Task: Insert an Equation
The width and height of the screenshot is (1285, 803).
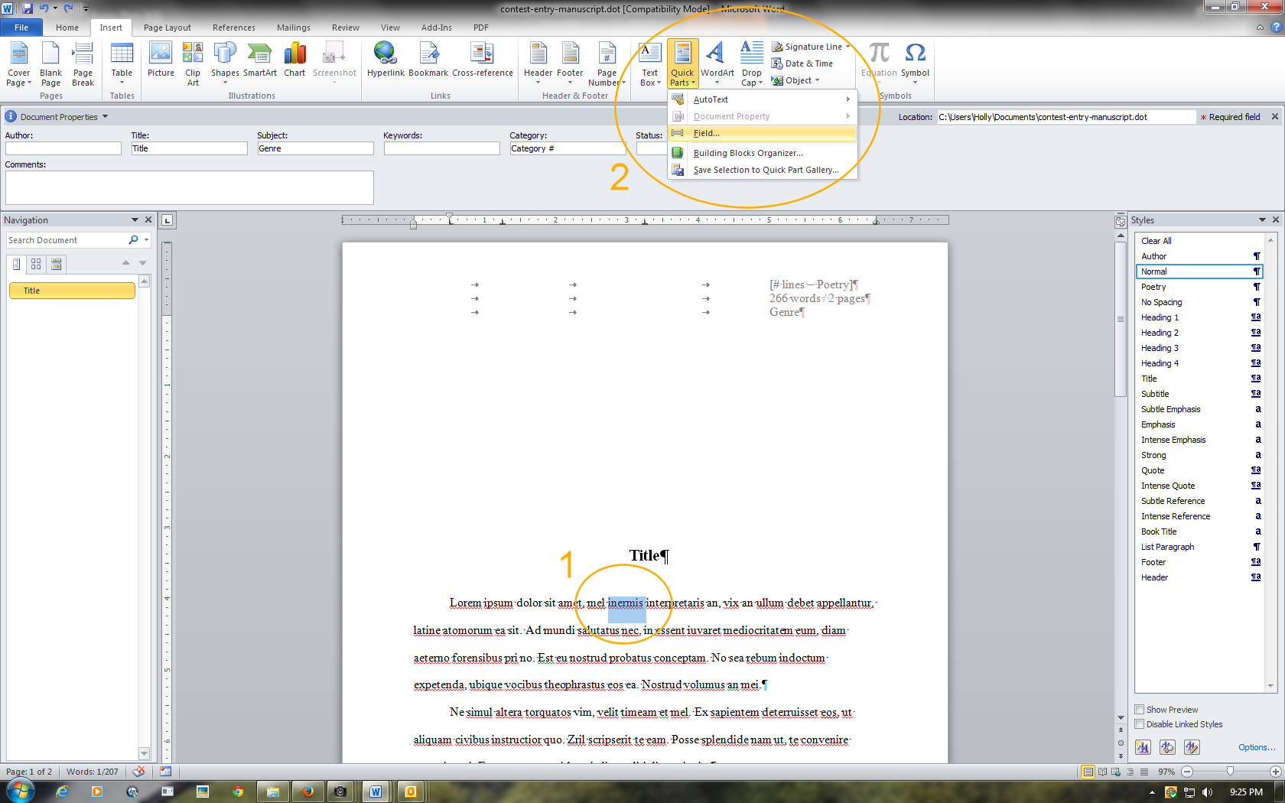Action: tap(878, 63)
